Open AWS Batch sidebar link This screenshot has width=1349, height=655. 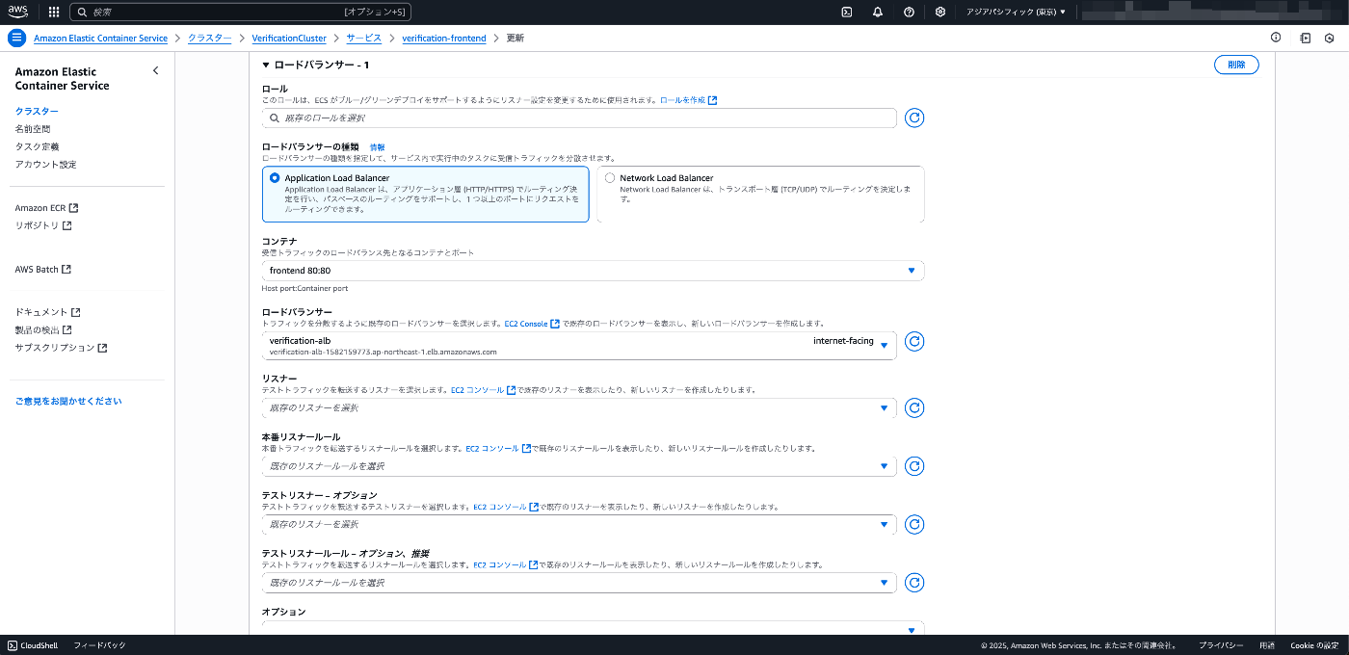tap(43, 270)
